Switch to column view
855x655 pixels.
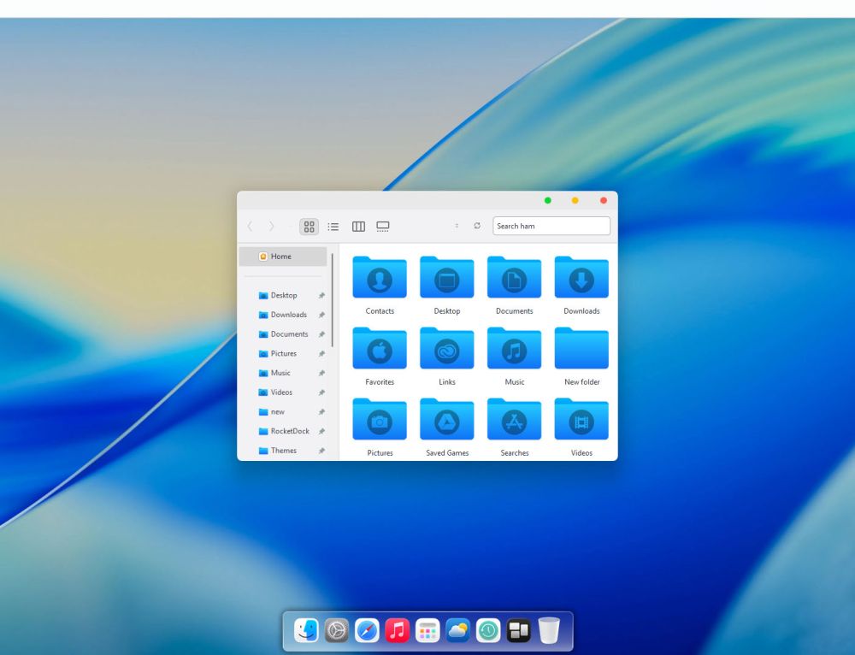point(357,226)
